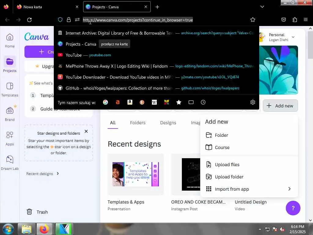Viewport: 313px width, 235px height.
Task: Open OREO AND COKE design thumbnail
Action: click(x=186, y=174)
